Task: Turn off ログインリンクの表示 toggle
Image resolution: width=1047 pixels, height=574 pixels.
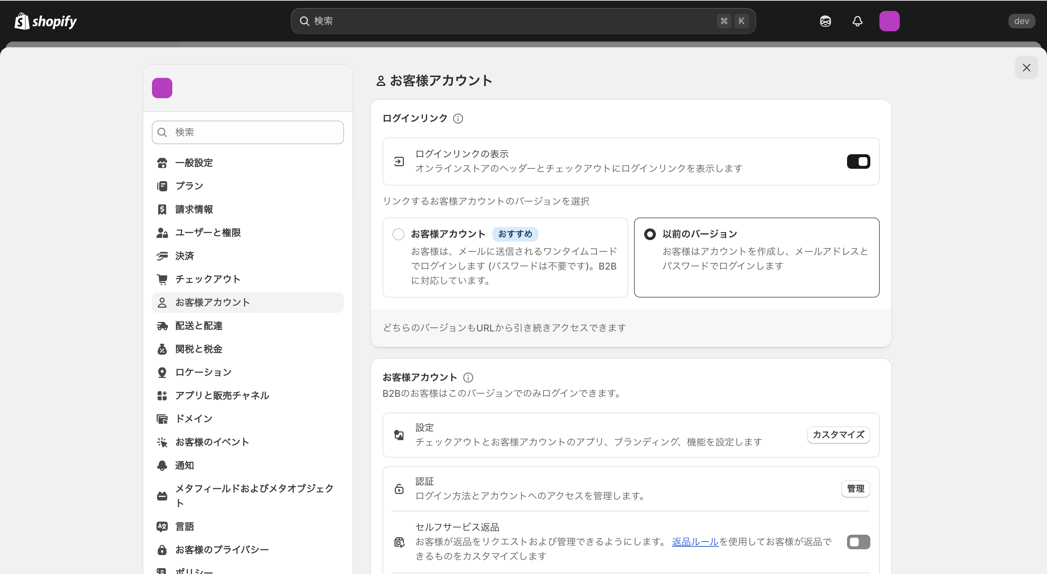Action: click(858, 162)
